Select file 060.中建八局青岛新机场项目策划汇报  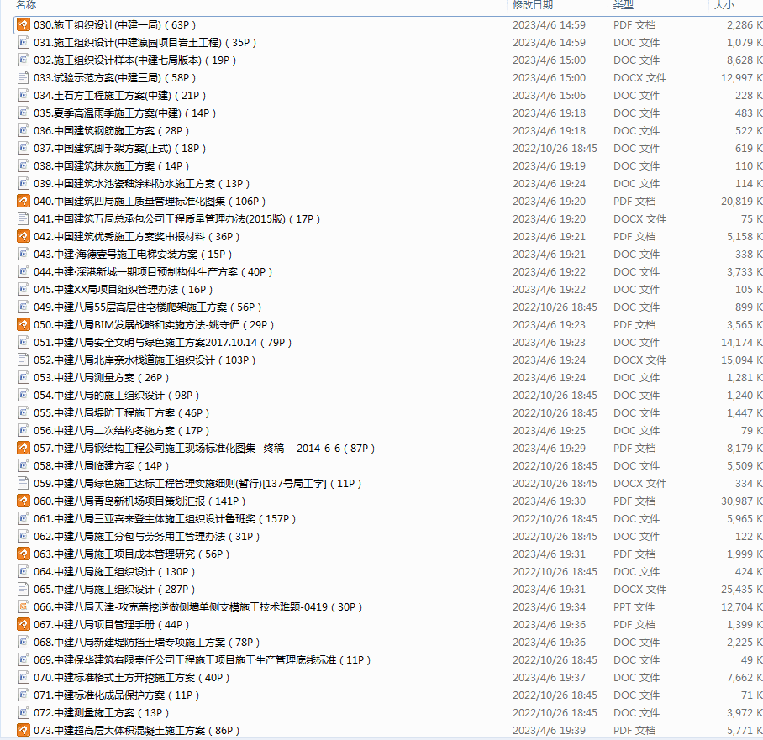tap(139, 501)
